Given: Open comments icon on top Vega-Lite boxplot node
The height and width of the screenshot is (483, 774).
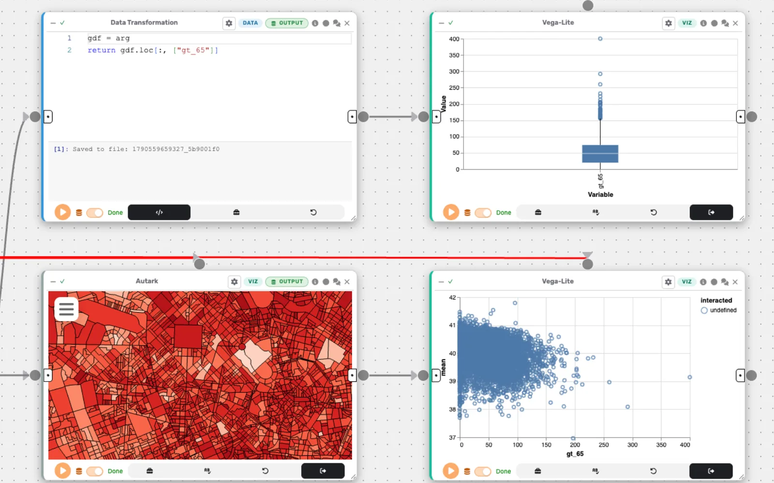Looking at the screenshot, I should [x=725, y=23].
